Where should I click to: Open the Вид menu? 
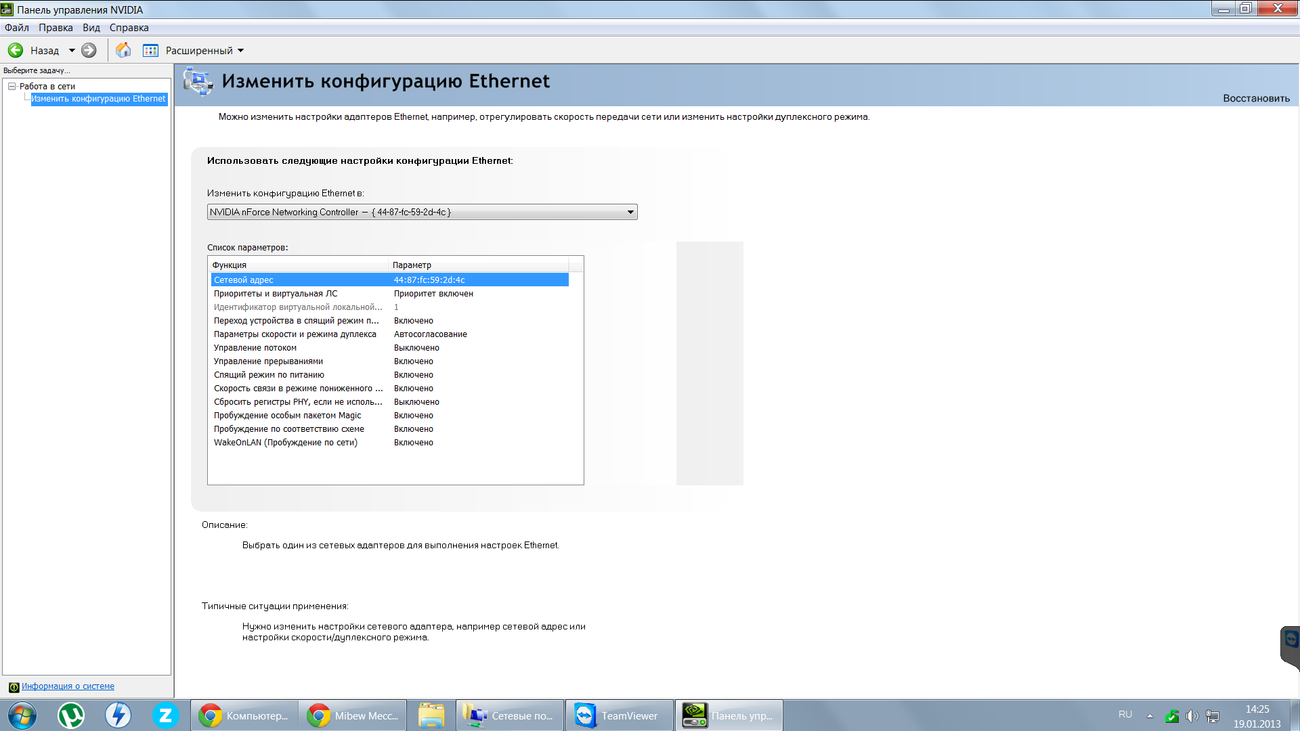point(91,28)
